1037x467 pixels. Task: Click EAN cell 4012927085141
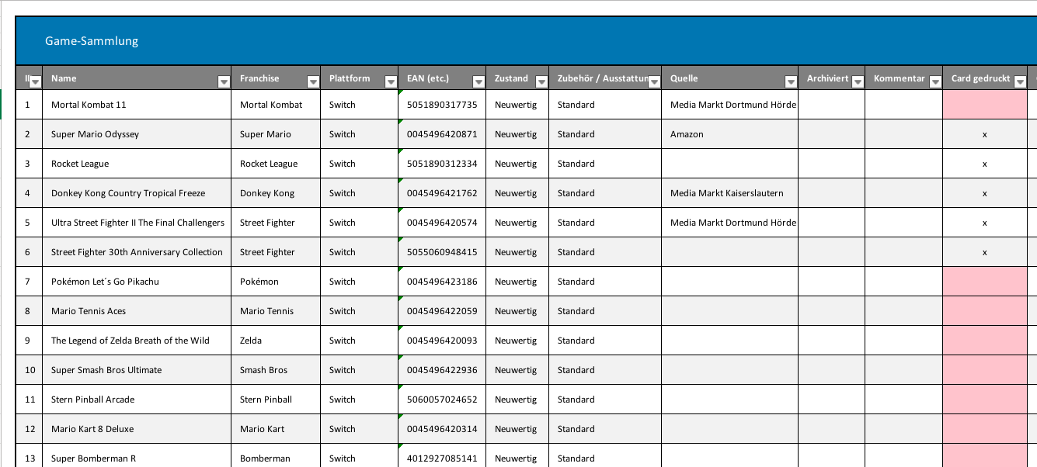pos(442,457)
